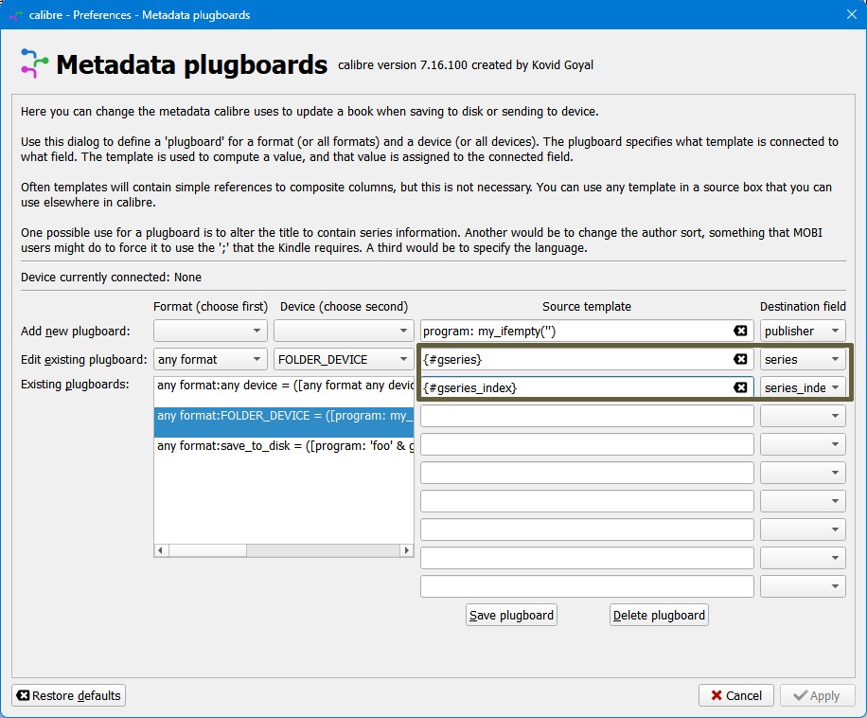Click the right arrow of plugboards list scrollbar

[x=407, y=550]
